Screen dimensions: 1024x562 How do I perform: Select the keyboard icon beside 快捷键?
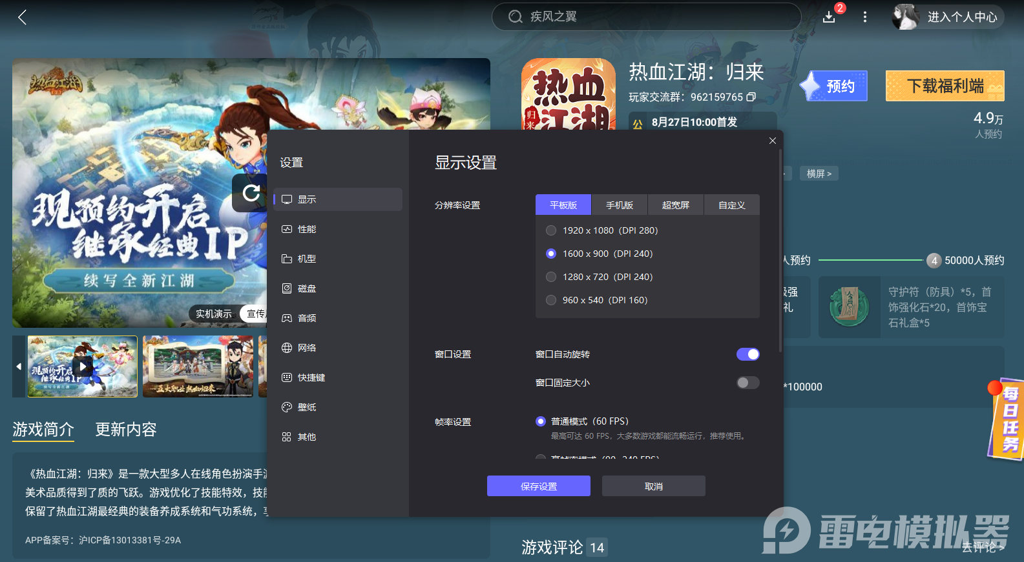pos(287,377)
